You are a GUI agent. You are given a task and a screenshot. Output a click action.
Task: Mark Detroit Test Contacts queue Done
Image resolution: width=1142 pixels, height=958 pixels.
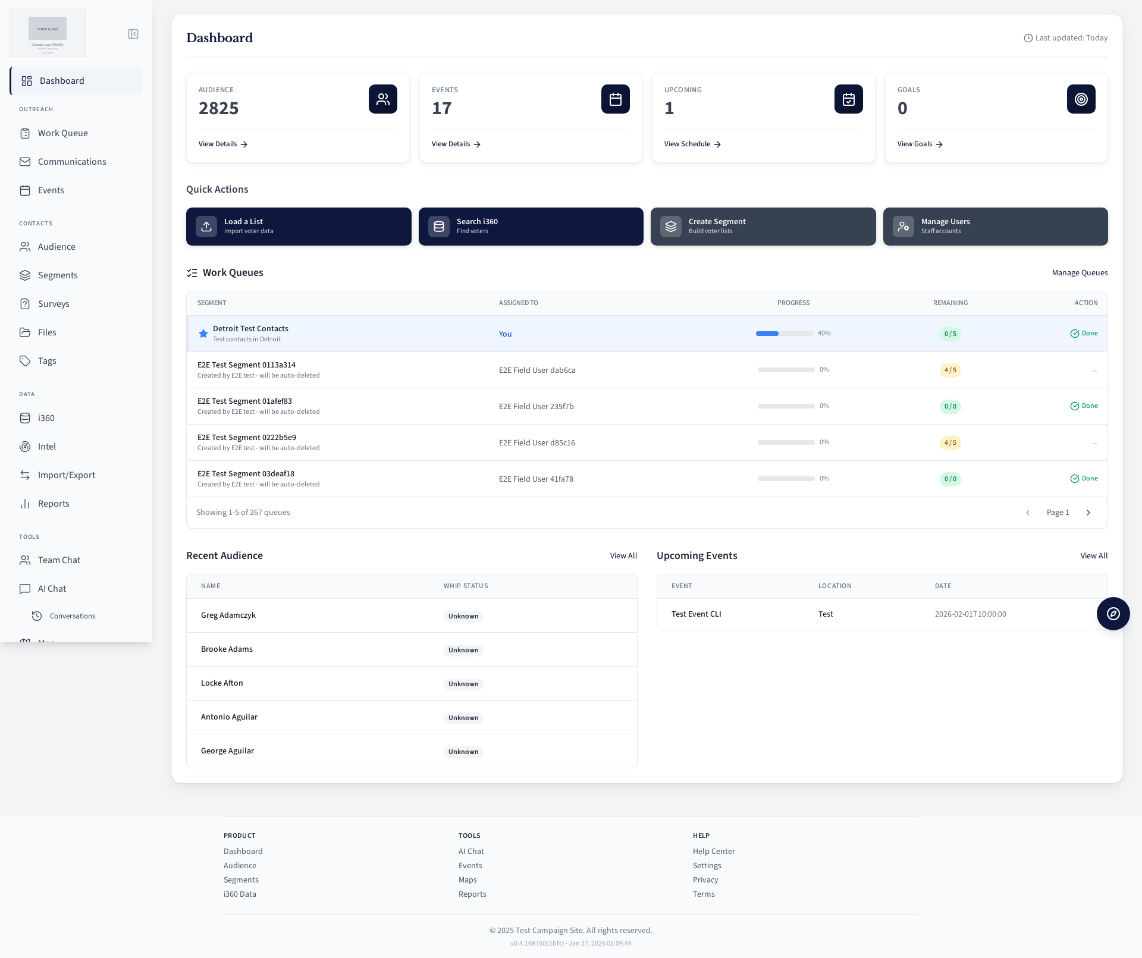(x=1084, y=334)
